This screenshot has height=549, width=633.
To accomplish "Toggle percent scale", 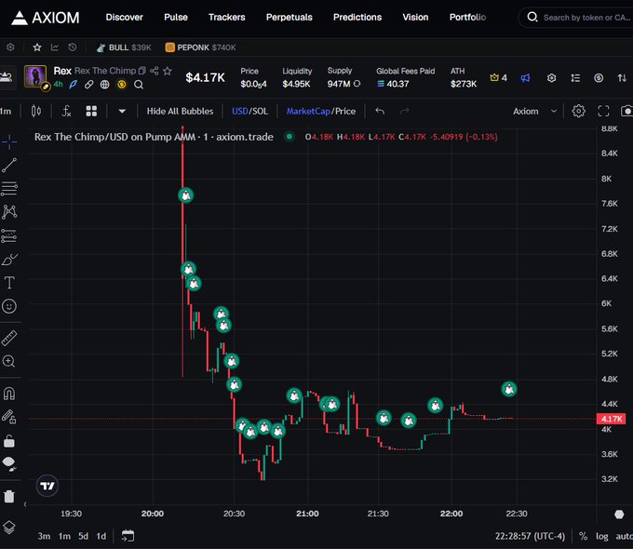I will point(583,536).
